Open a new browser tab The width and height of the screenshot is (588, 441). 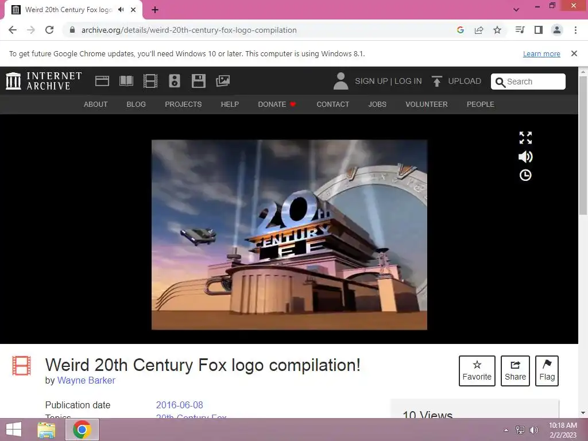155,10
